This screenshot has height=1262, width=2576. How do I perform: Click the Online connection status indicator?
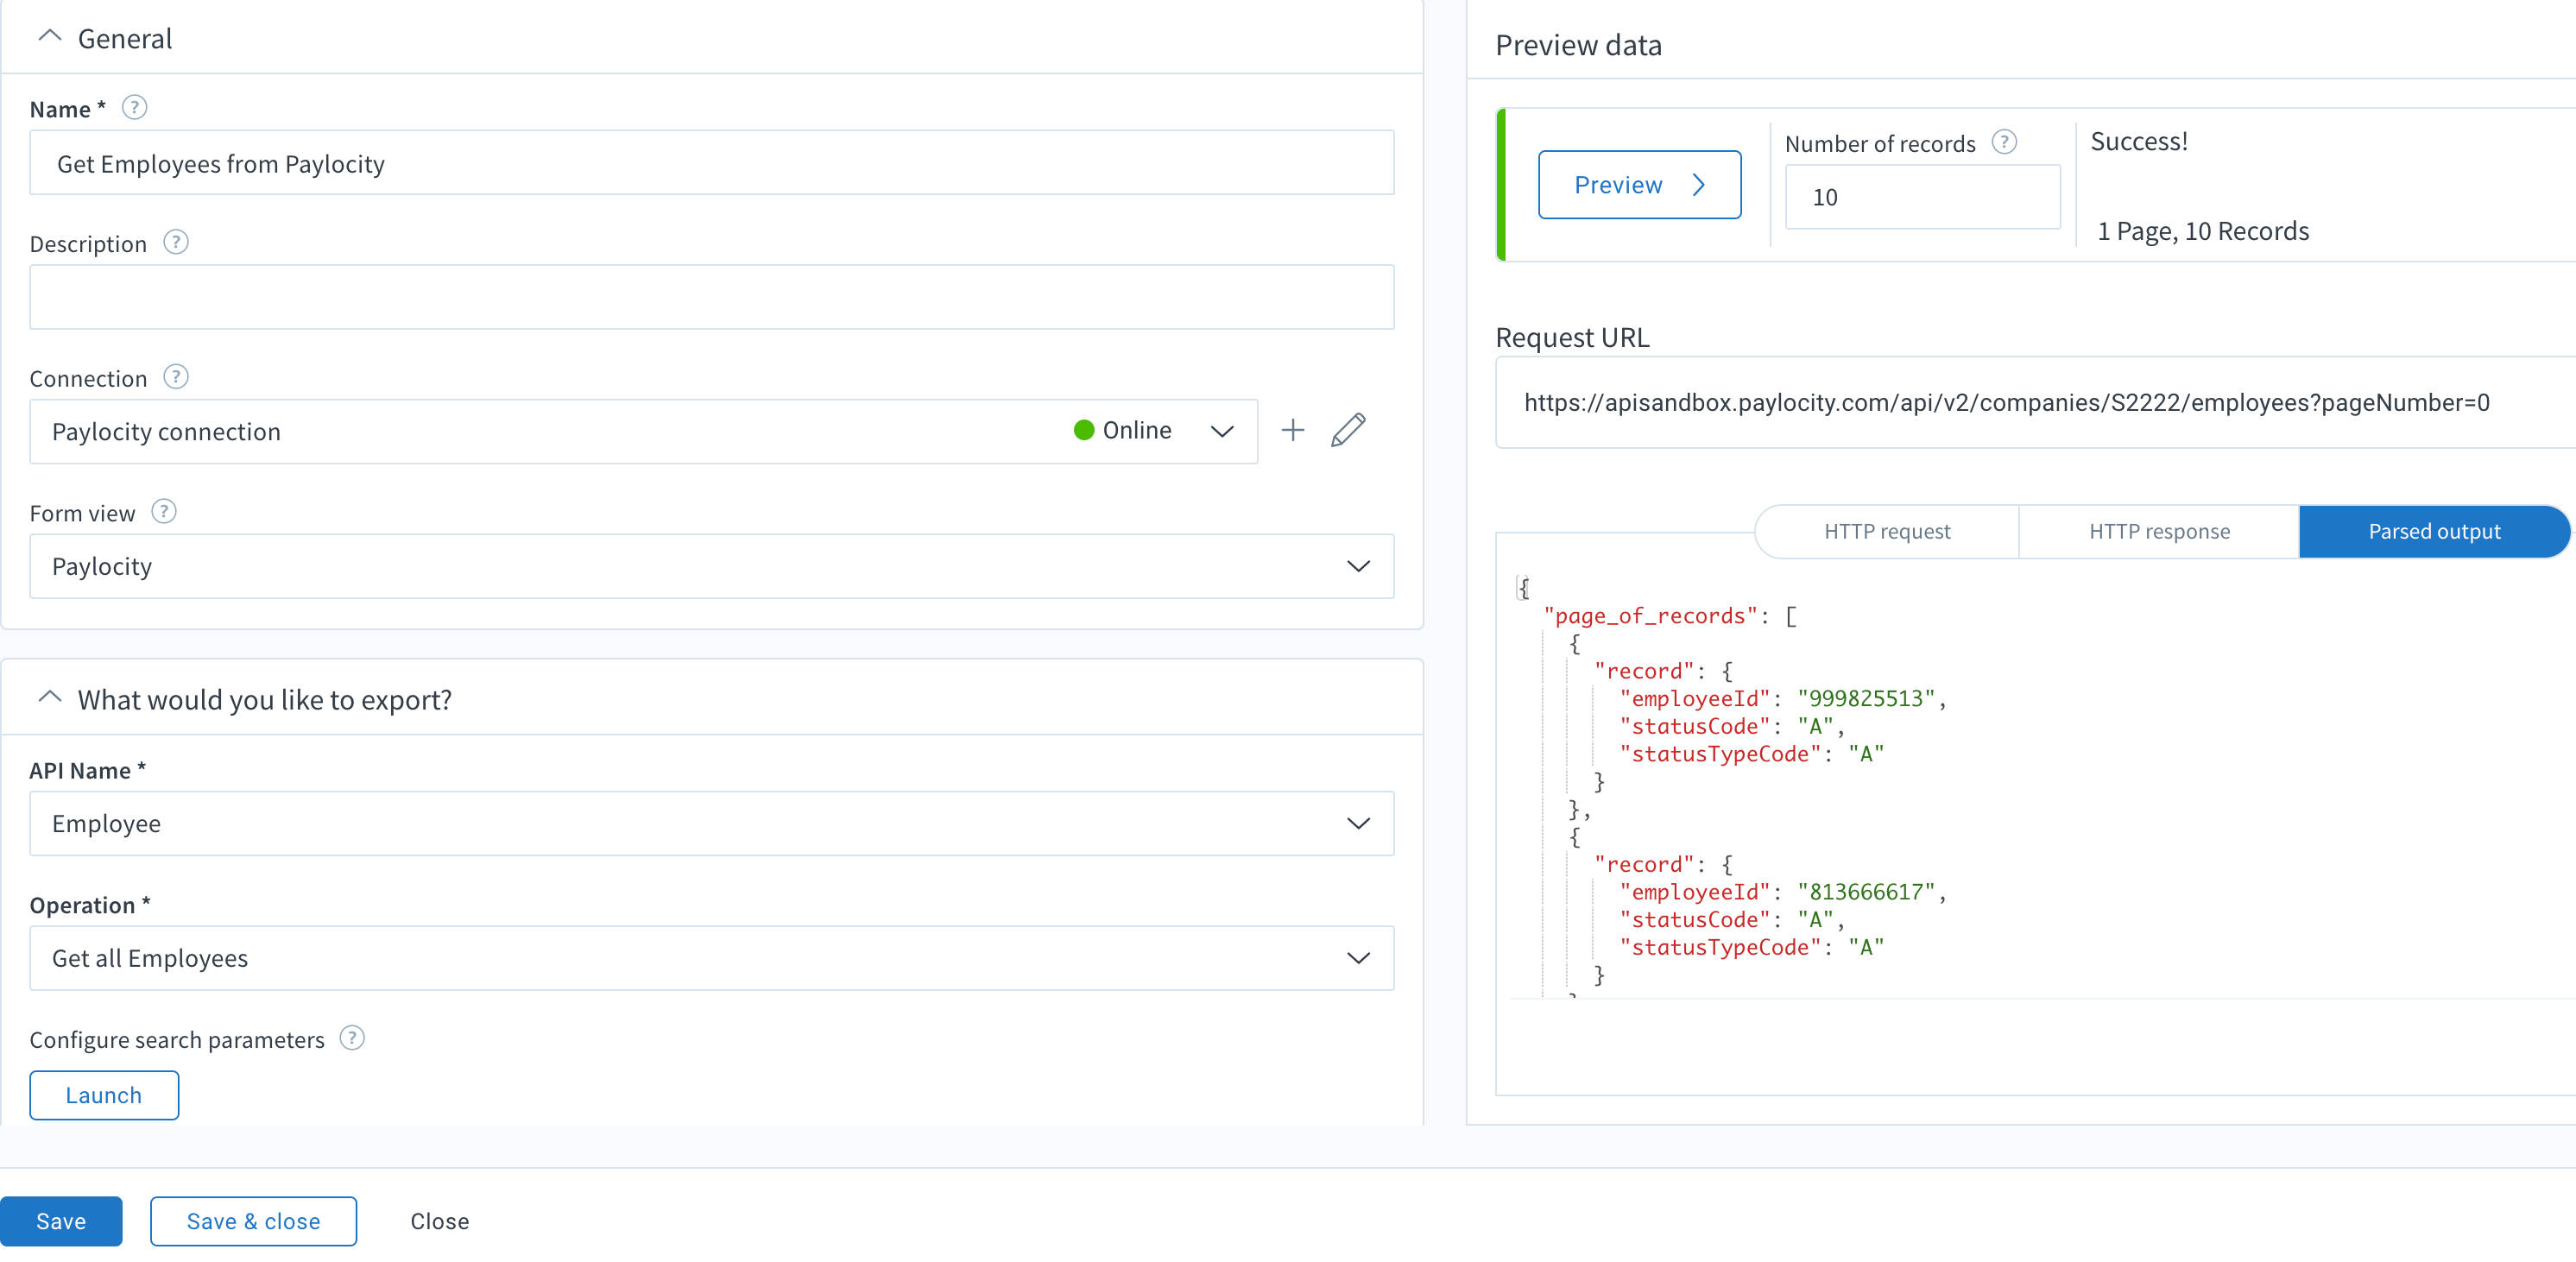[x=1122, y=430]
